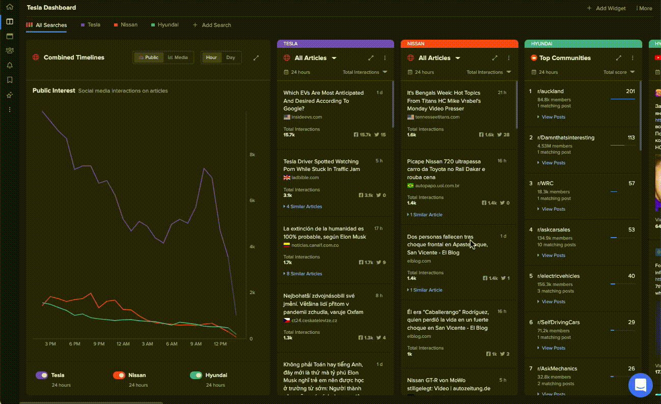The image size is (661, 404).
Task: Expand the Combined Timelines widget fullscreen
Action: (x=256, y=57)
